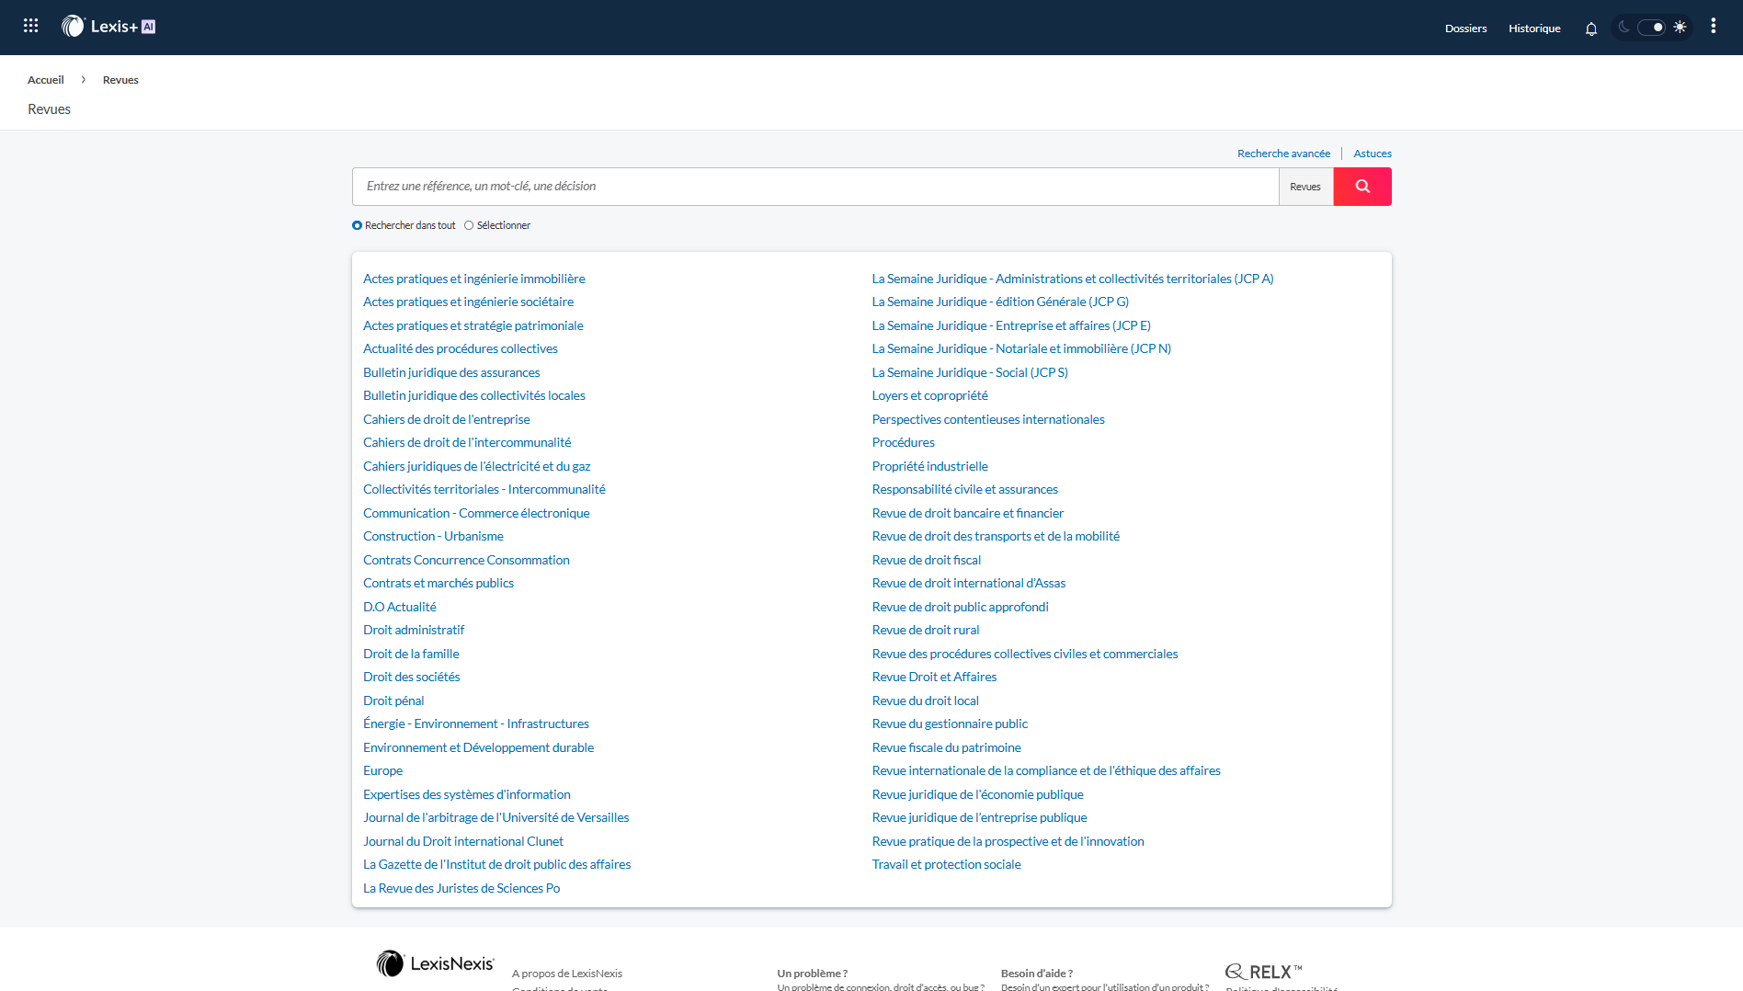Open Revue fiscale du patrimoine

(x=947, y=747)
